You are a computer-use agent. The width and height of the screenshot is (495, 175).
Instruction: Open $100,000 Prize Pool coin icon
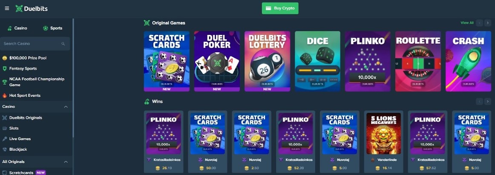[x=4, y=58]
